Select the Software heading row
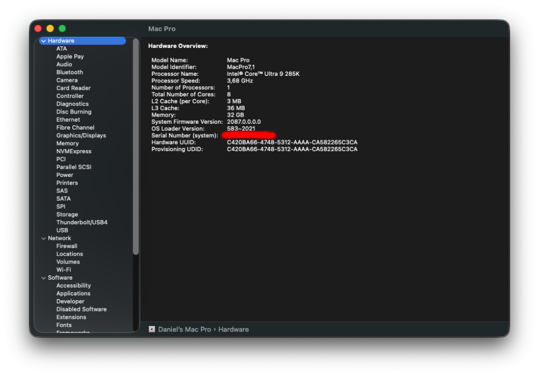The image size is (539, 376). pyautogui.click(x=82, y=278)
